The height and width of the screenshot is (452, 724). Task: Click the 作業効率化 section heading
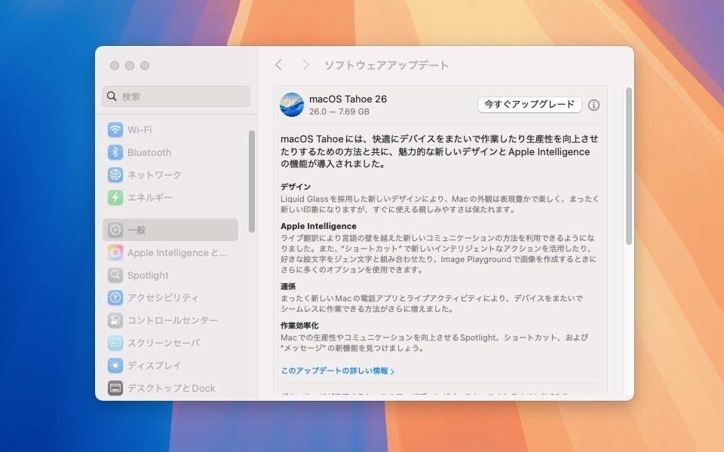point(299,325)
